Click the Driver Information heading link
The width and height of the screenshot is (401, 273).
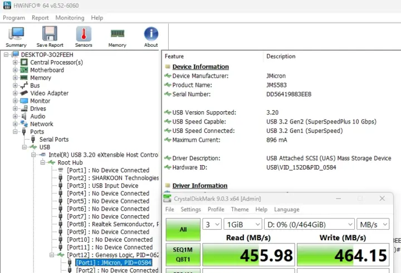click(x=200, y=186)
